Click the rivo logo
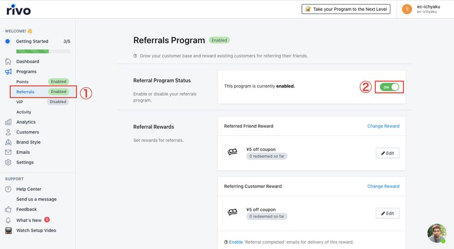 pyautogui.click(x=19, y=10)
